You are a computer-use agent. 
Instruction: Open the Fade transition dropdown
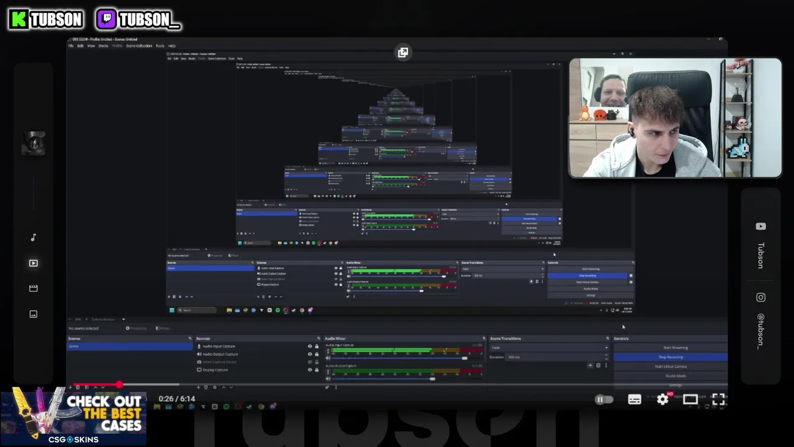[x=550, y=348]
